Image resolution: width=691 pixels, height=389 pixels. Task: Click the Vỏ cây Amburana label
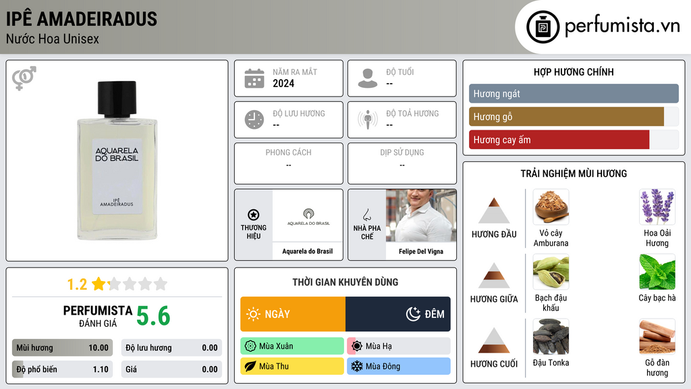[x=551, y=238]
